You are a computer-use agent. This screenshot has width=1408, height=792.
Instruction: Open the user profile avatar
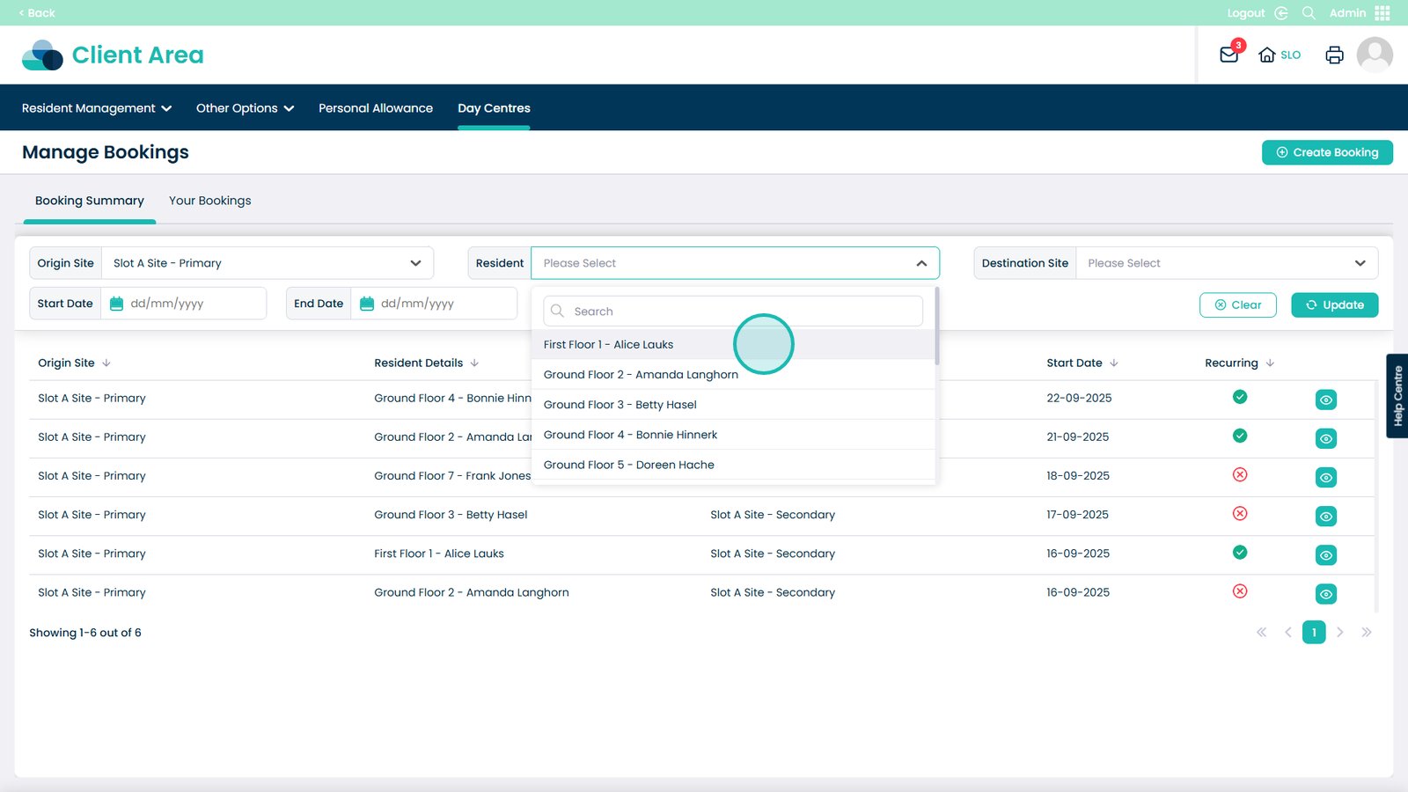1374,55
